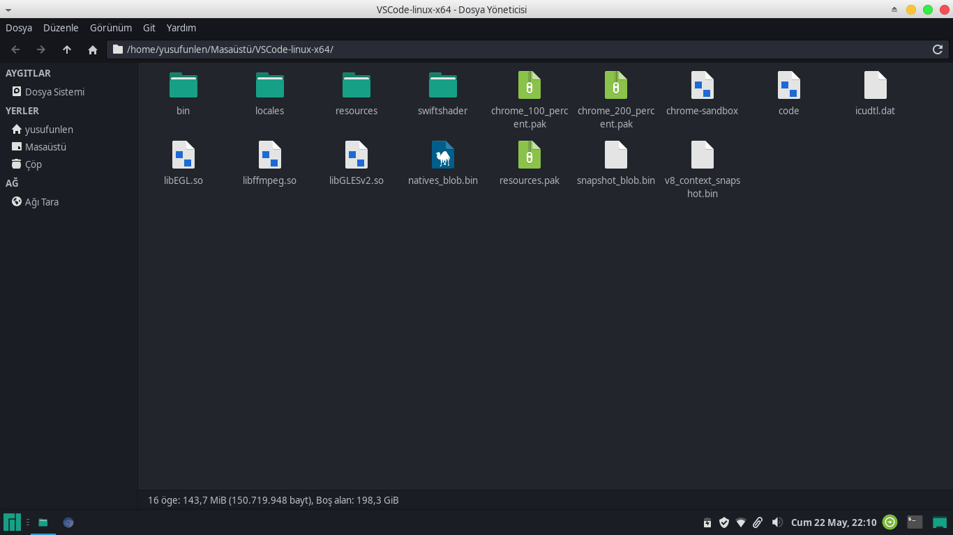Open the Manjaro application menu

point(12,522)
